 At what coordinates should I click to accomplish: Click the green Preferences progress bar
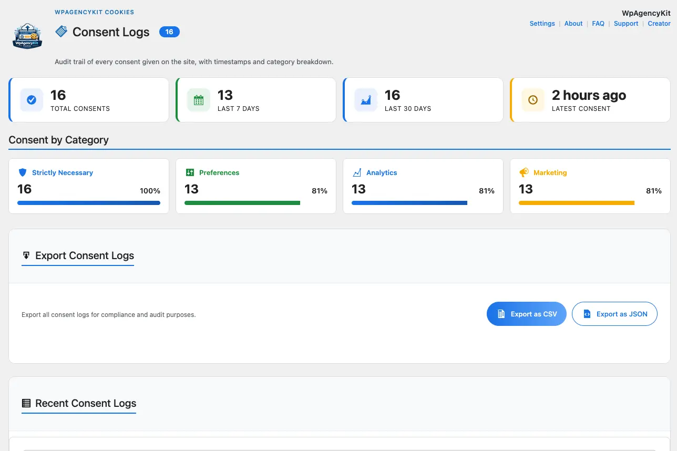pos(242,203)
